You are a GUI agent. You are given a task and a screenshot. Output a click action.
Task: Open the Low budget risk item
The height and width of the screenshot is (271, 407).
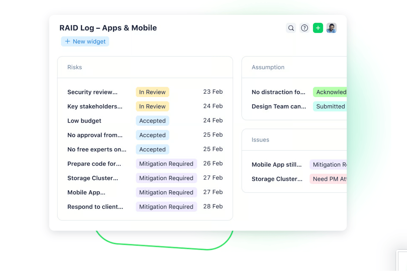(x=84, y=121)
